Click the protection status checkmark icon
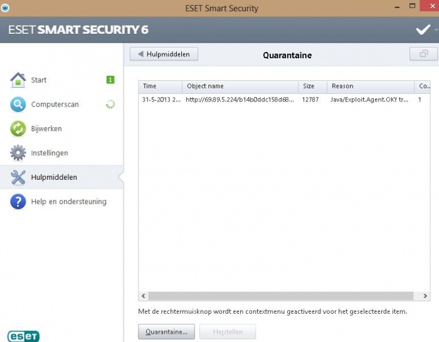Image resolution: width=439 pixels, height=342 pixels. tap(423, 29)
